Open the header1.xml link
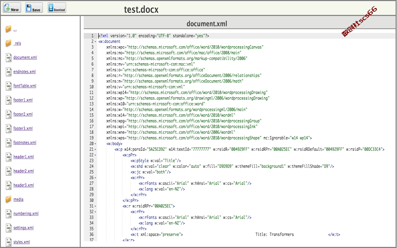 click(x=24, y=157)
